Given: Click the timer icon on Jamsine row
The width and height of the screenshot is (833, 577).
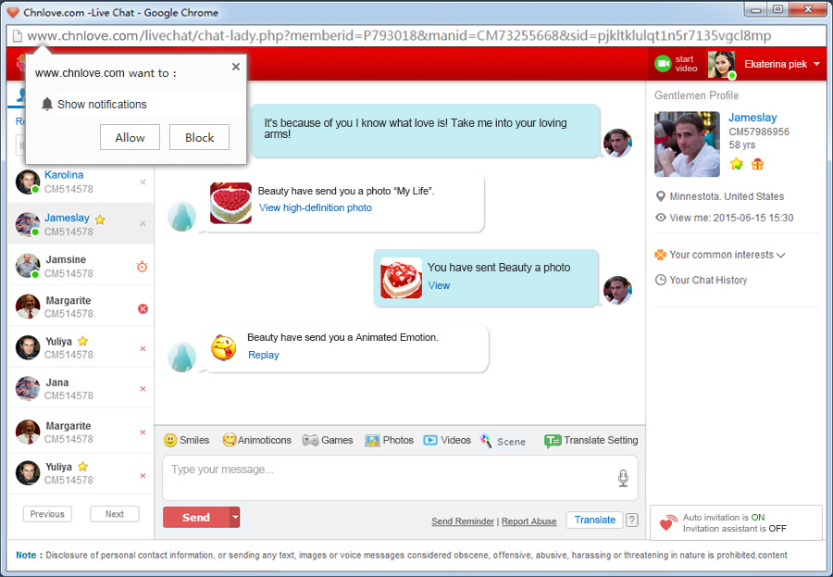Looking at the screenshot, I should 142,266.
